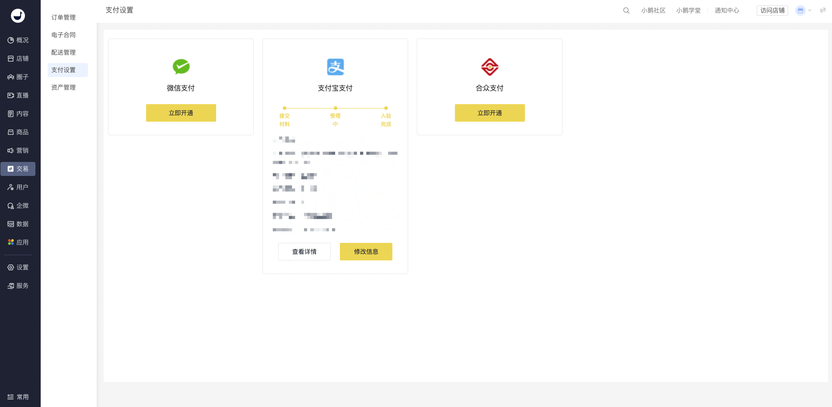Open 通知中心 notification center
Image resolution: width=832 pixels, height=407 pixels.
[x=727, y=11]
